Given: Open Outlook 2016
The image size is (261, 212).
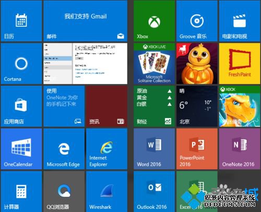Looking at the screenshot, I should (x=154, y=192).
